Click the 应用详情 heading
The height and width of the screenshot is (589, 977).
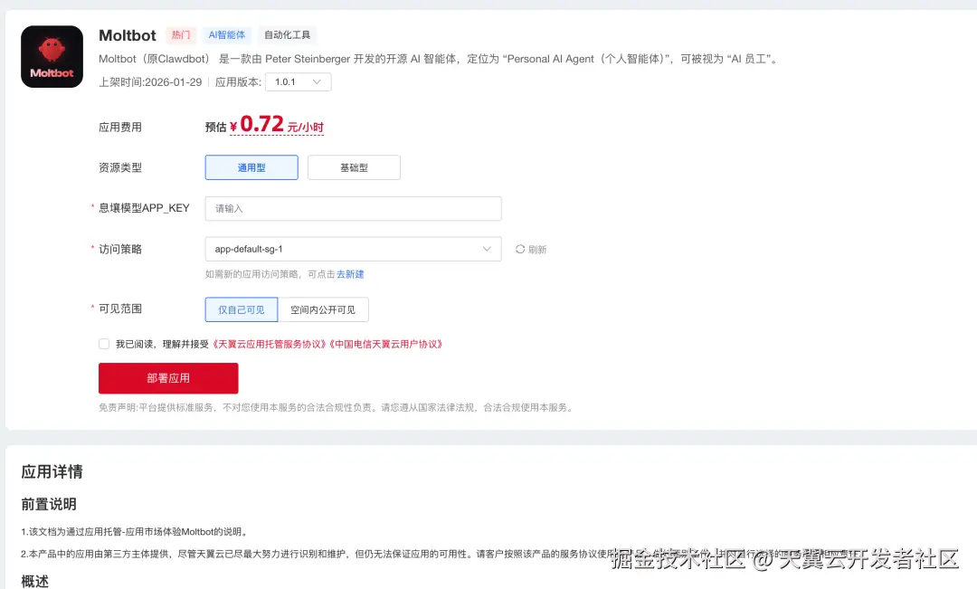[x=52, y=471]
